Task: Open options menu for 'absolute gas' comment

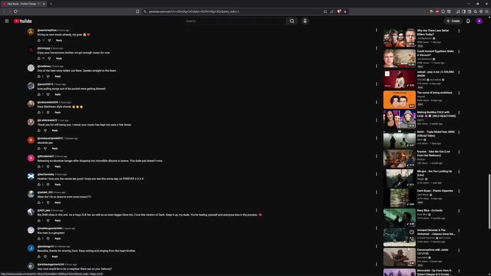Action: tap(376, 138)
